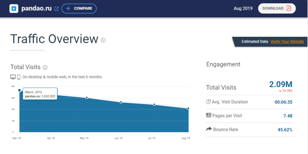Click the 2.09M Total Visits value
Viewport: 308px width, 154px height.
(x=281, y=85)
